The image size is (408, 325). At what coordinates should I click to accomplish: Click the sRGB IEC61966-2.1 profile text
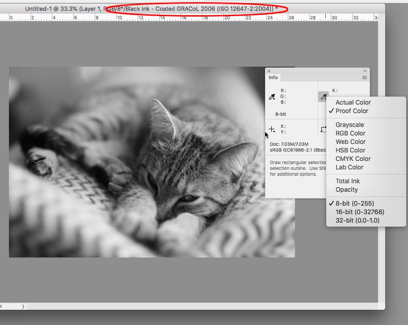click(x=298, y=150)
